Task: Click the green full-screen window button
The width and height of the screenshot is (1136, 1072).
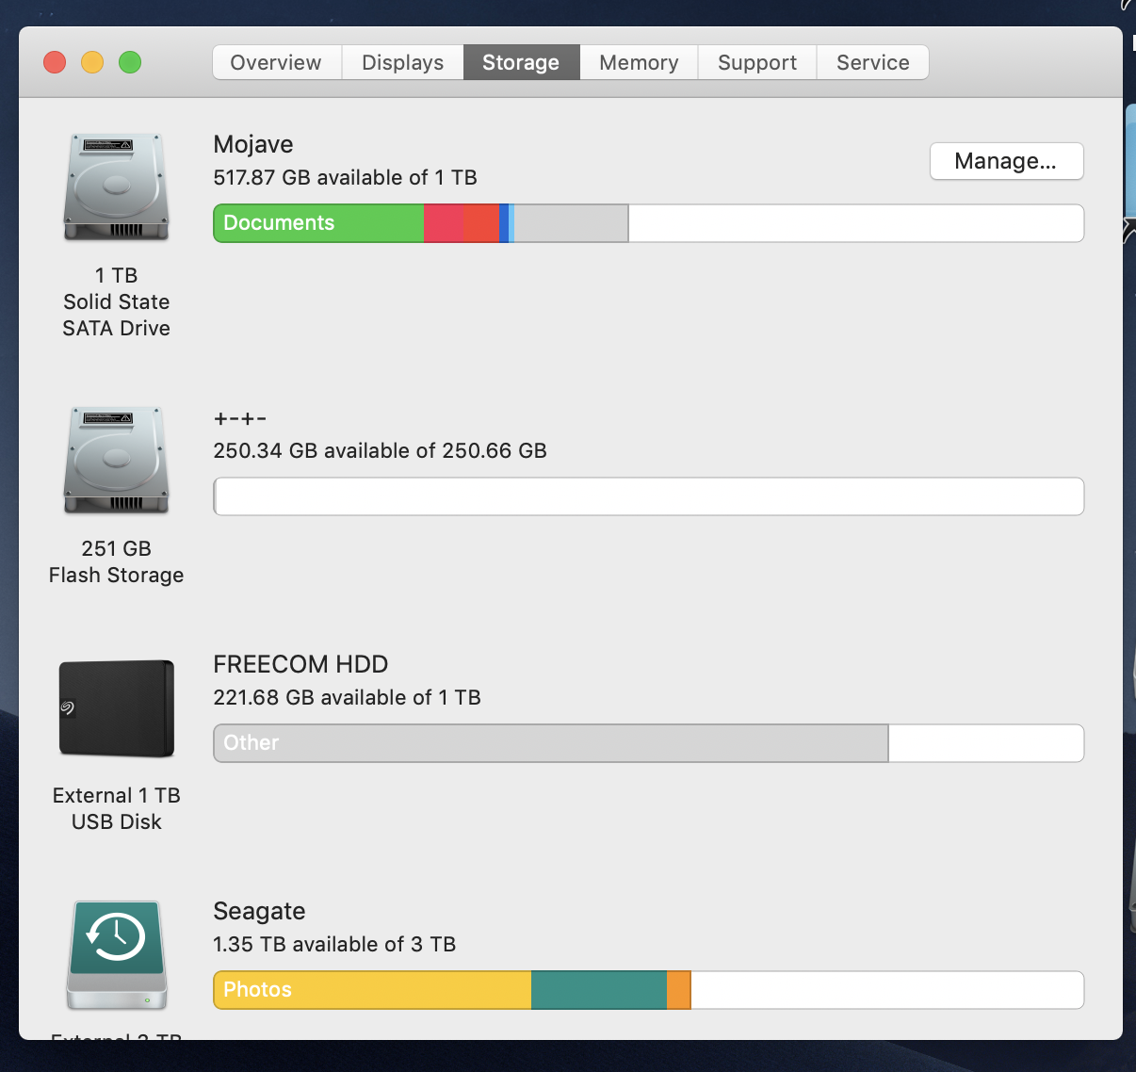Action: tap(130, 62)
